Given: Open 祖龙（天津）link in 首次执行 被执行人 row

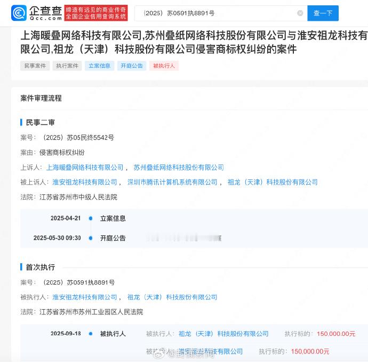Looking at the screenshot, I should click(172, 297).
